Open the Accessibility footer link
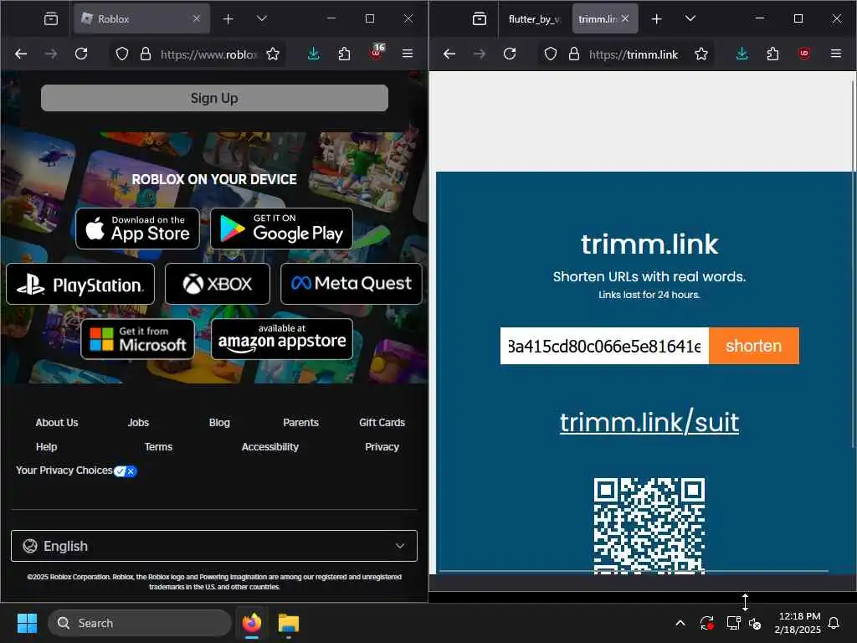The height and width of the screenshot is (643, 857). [x=270, y=447]
